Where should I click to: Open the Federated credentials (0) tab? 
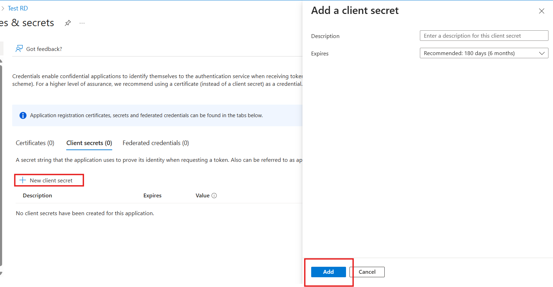pyautogui.click(x=156, y=143)
